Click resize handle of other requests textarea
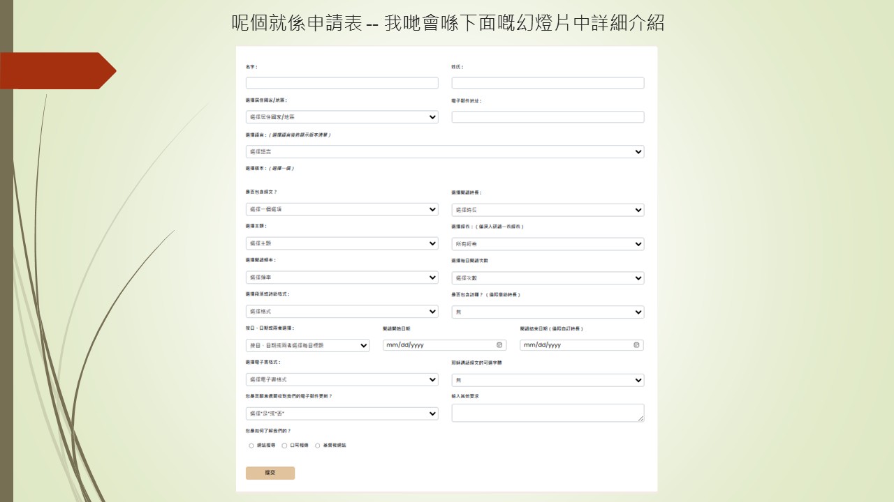The height and width of the screenshot is (502, 894). (640, 418)
